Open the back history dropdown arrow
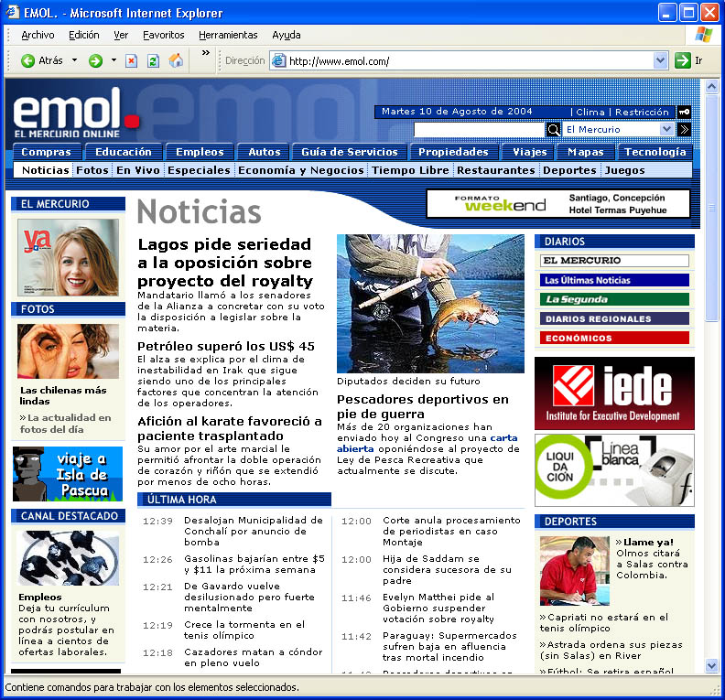 [x=74, y=60]
